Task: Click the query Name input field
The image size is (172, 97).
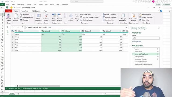Action: (146, 38)
